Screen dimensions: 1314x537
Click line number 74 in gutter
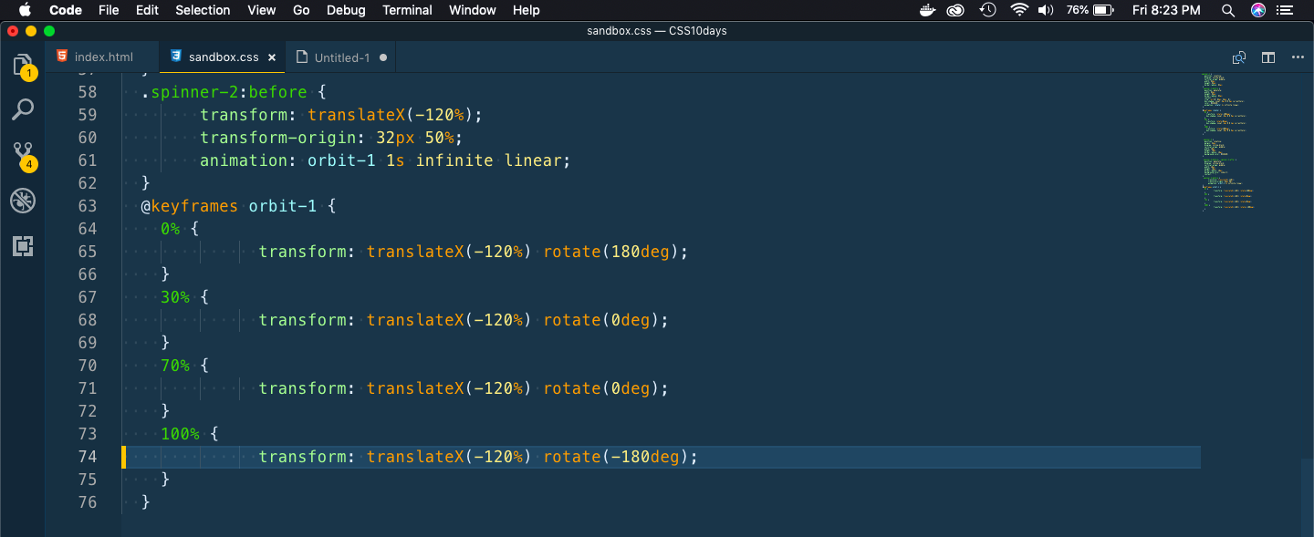tap(88, 457)
